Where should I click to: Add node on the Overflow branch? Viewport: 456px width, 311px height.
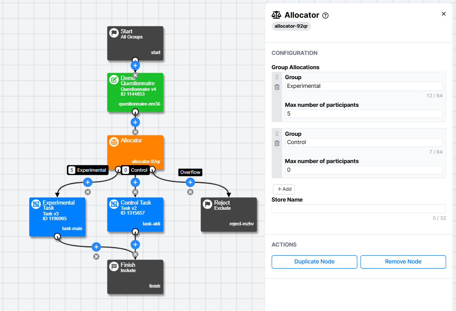point(190,182)
